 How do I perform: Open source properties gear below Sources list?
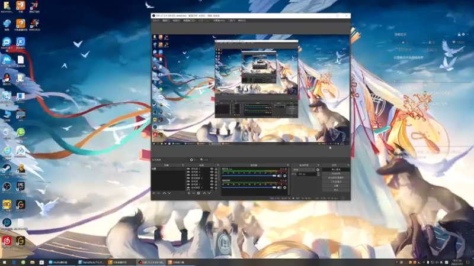pyautogui.click(x=198, y=193)
